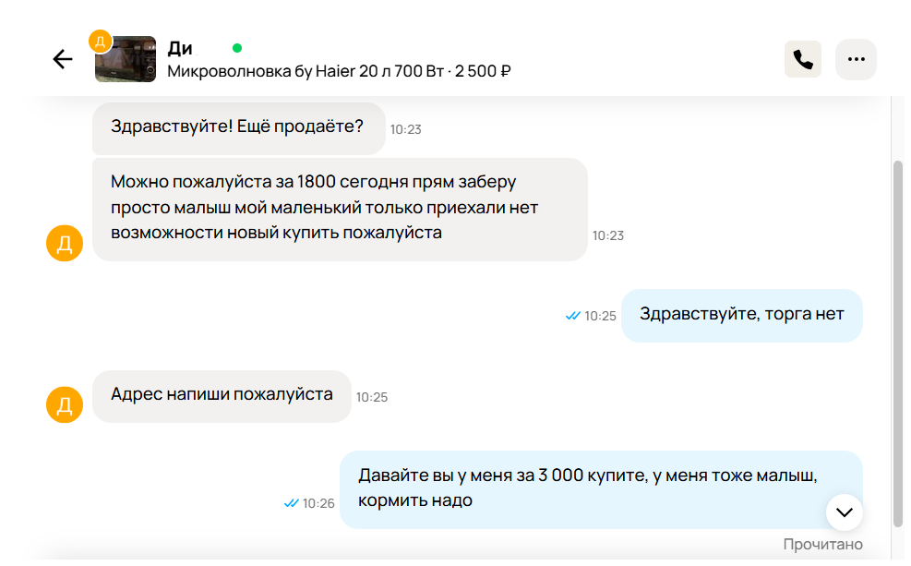This screenshot has height=566, width=911.
Task: Click the 10:23 timestamp on the first message
Action: [x=404, y=130]
